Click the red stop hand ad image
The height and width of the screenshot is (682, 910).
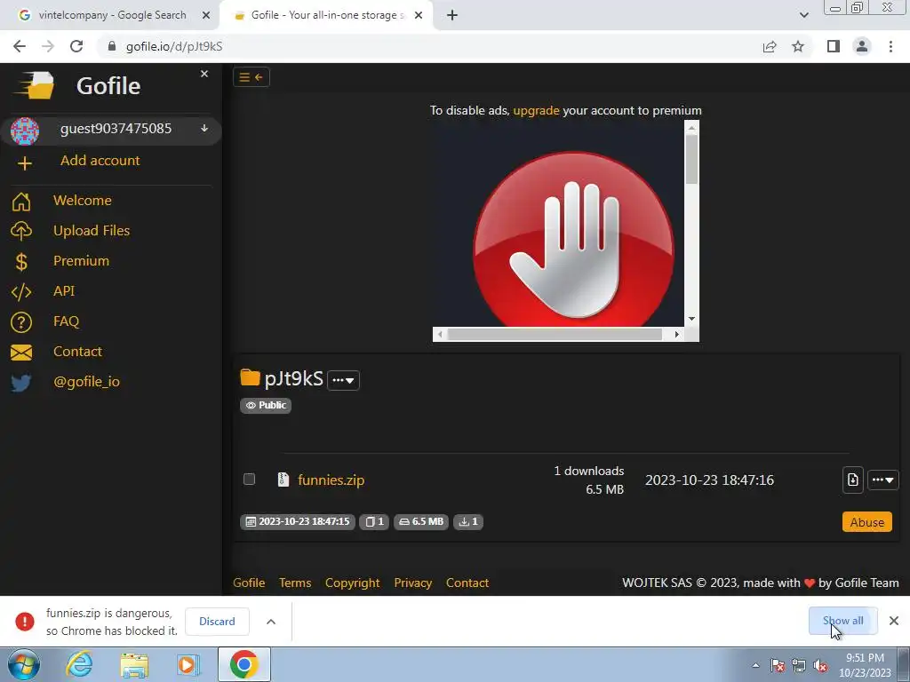573,238
